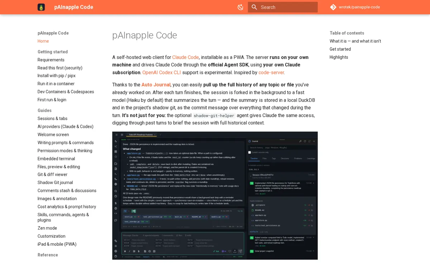Focus the Search input field

point(283,7)
